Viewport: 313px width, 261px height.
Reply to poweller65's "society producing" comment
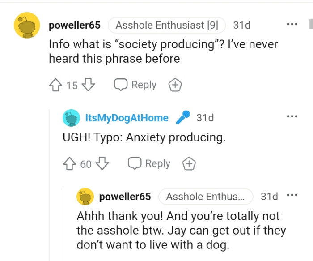tap(135, 85)
